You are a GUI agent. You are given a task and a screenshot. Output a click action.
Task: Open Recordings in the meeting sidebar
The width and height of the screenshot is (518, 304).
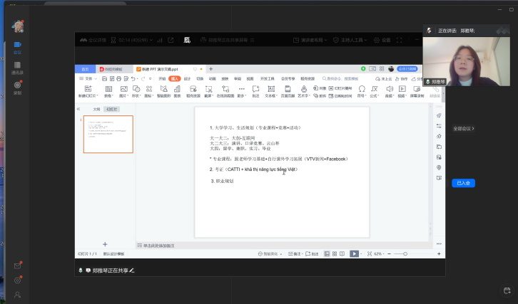[x=17, y=88]
